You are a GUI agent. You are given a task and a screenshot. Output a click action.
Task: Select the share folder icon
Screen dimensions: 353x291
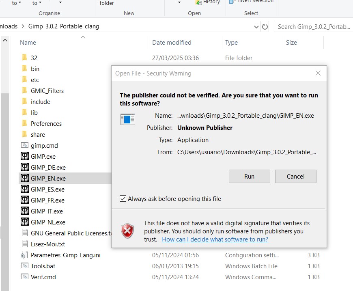click(24, 134)
